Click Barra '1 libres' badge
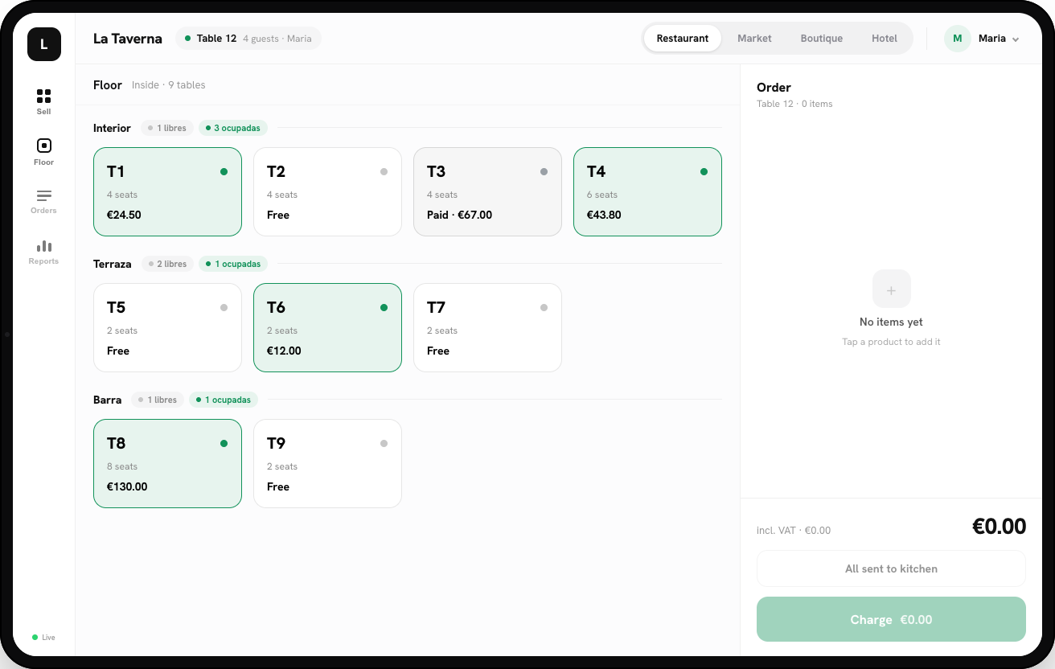 pos(158,400)
